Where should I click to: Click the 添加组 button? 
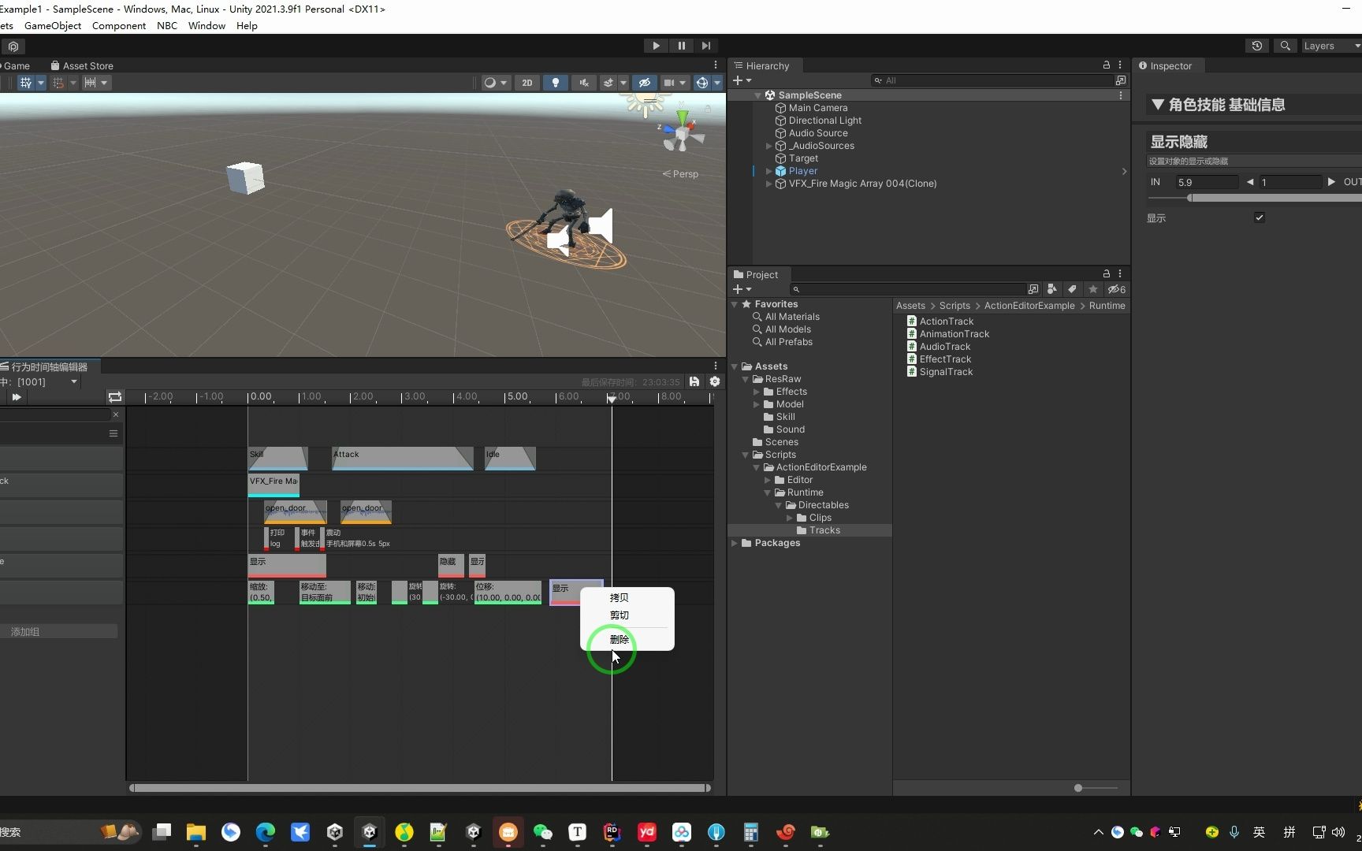tap(59, 632)
